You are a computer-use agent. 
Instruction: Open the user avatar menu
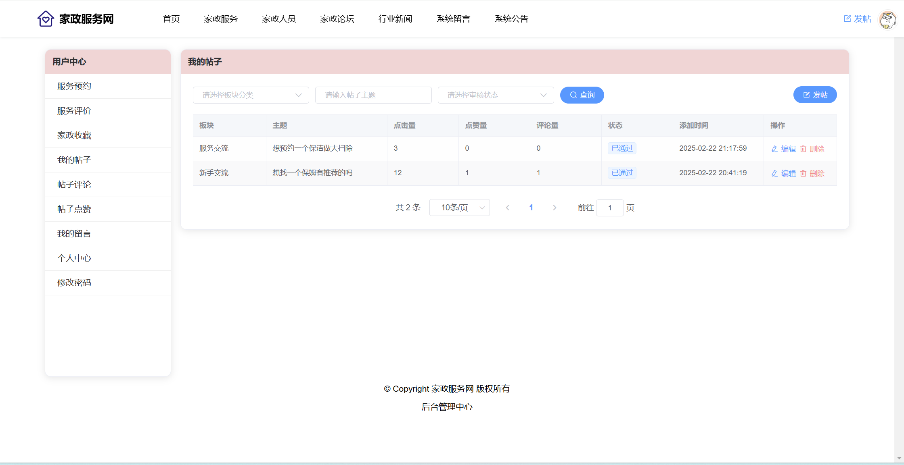887,19
